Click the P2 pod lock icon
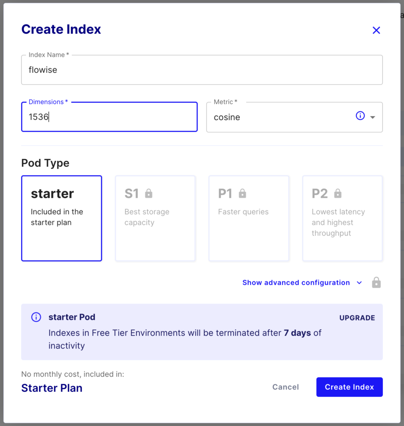Viewport: 404px width, 426px height. pyautogui.click(x=338, y=193)
